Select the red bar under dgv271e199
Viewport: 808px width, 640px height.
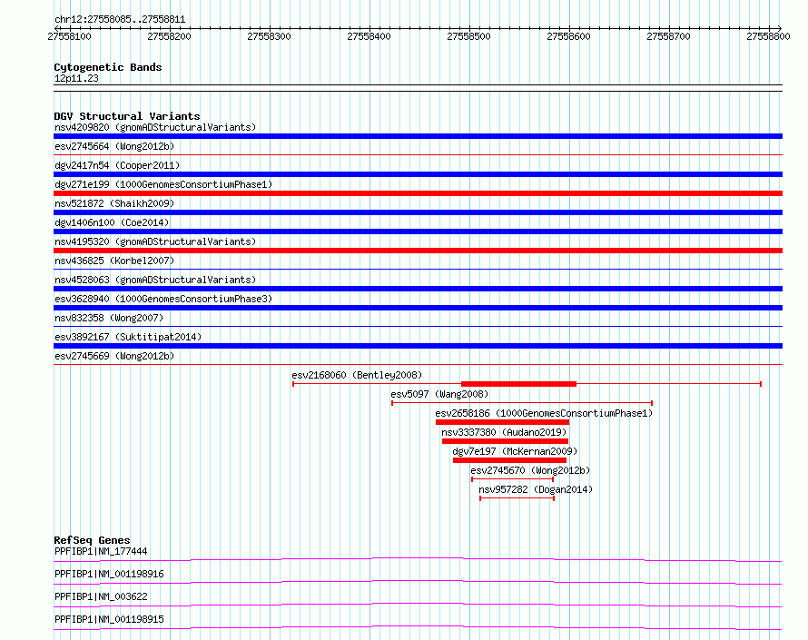click(x=418, y=193)
